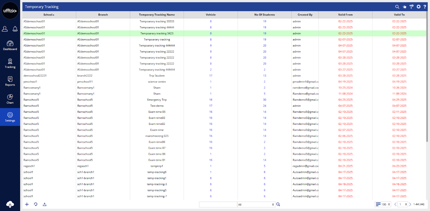The width and height of the screenshot is (430, 211).
Task: Open Reports from the sidebar
Action: (x=10, y=81)
